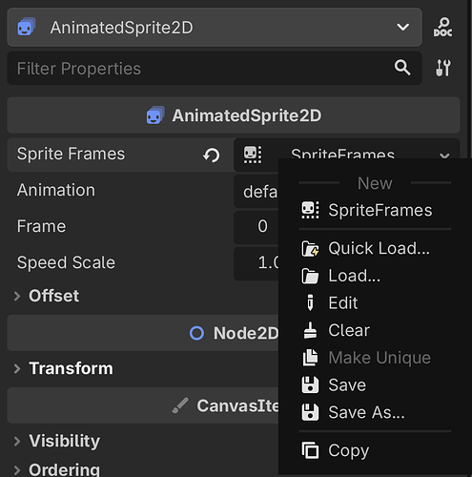Open the AnimatedSprite2D object dropdown
The image size is (472, 477).
[x=215, y=27]
